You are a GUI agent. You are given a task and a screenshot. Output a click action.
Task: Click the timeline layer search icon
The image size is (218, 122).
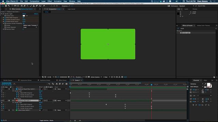point(14,84)
